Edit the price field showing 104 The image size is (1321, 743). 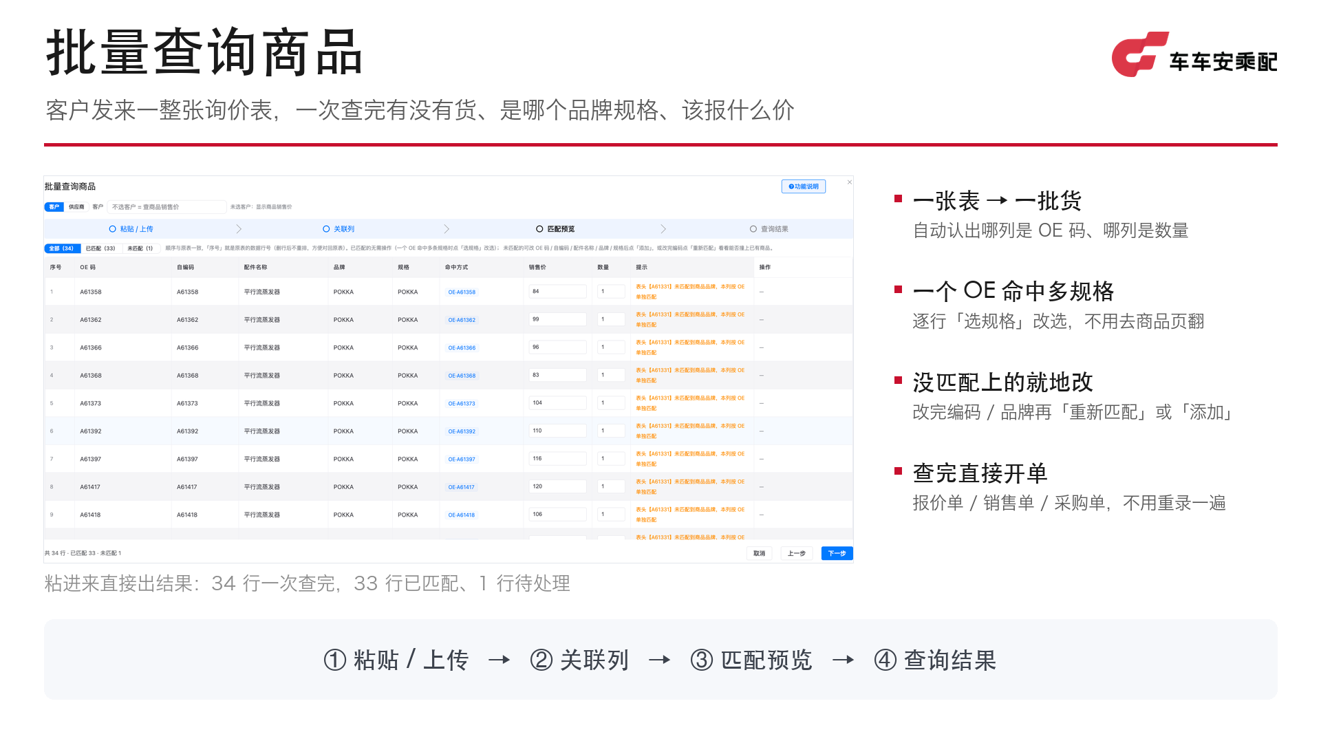(x=557, y=403)
